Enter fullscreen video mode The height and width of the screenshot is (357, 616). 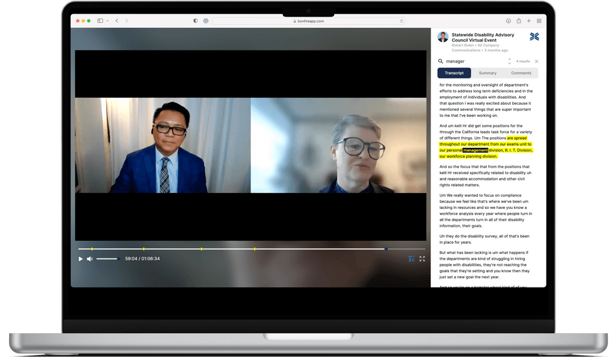(422, 258)
